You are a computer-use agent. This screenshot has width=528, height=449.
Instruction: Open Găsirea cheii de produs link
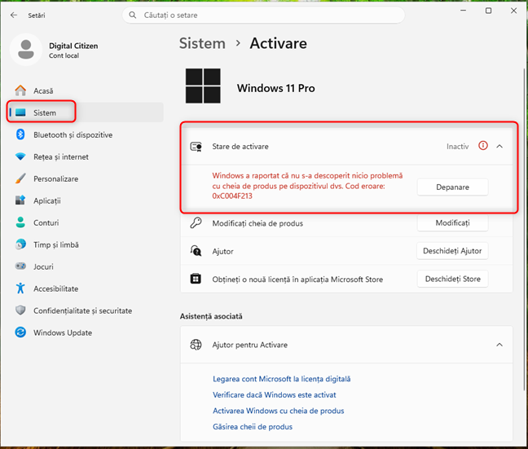coord(253,426)
